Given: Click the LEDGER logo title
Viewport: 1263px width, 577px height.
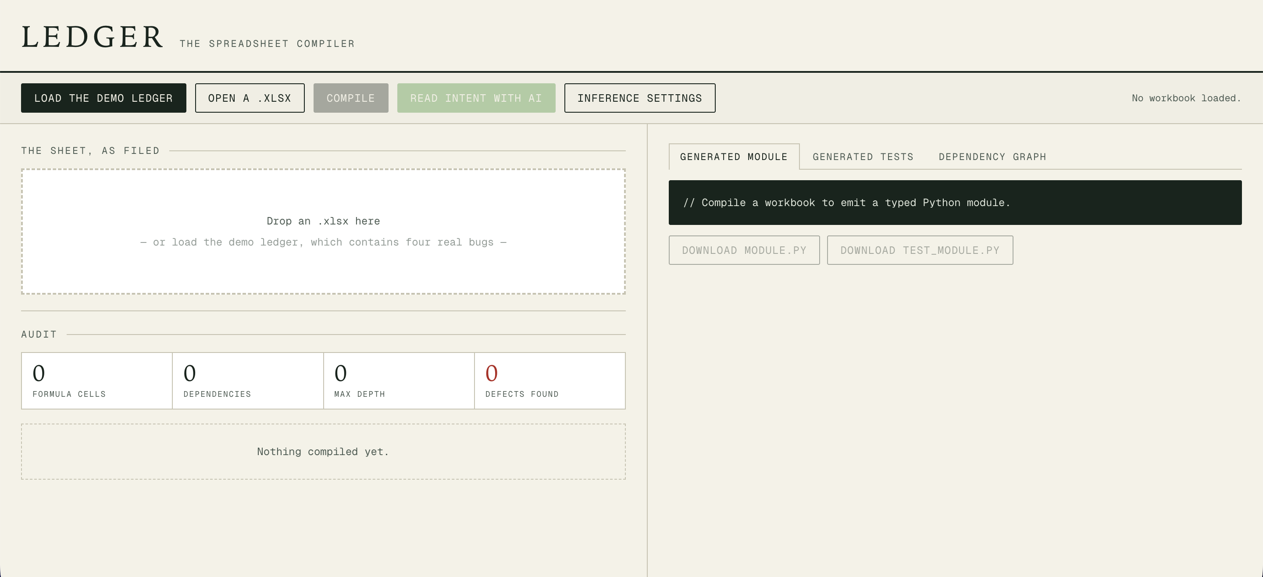Looking at the screenshot, I should coord(92,37).
